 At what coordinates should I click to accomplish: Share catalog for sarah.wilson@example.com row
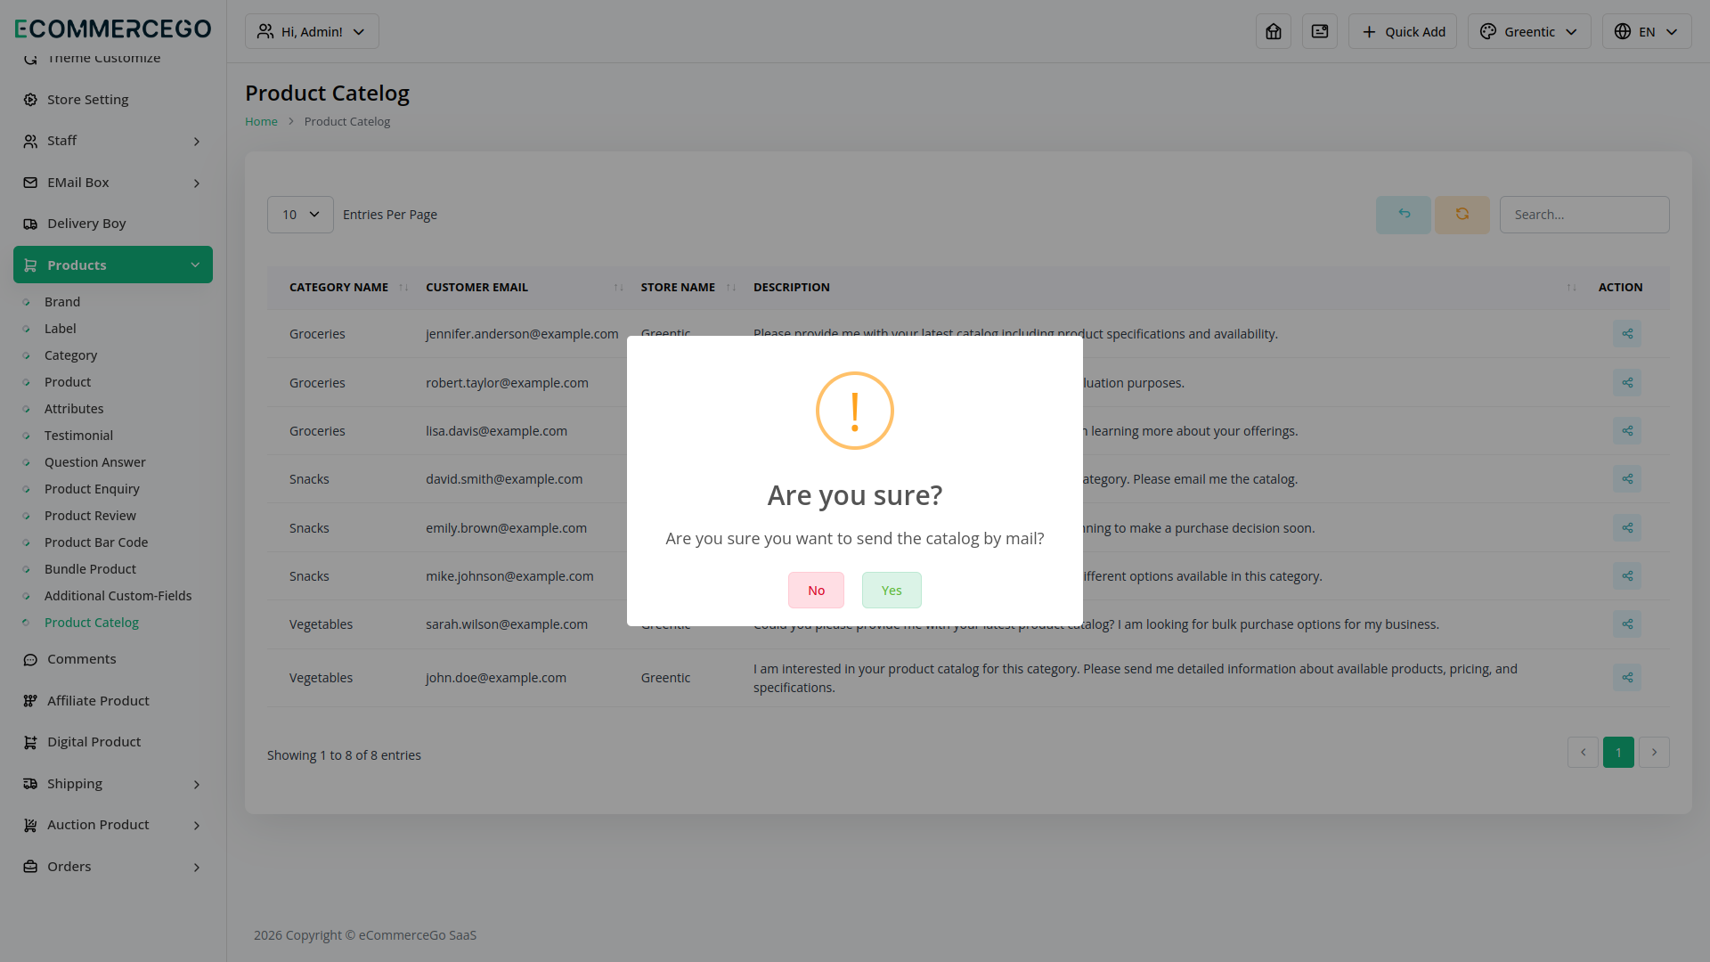coord(1627,624)
